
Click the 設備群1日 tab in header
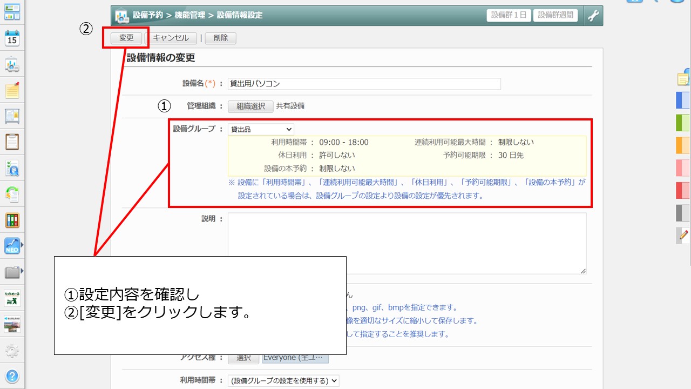point(509,15)
